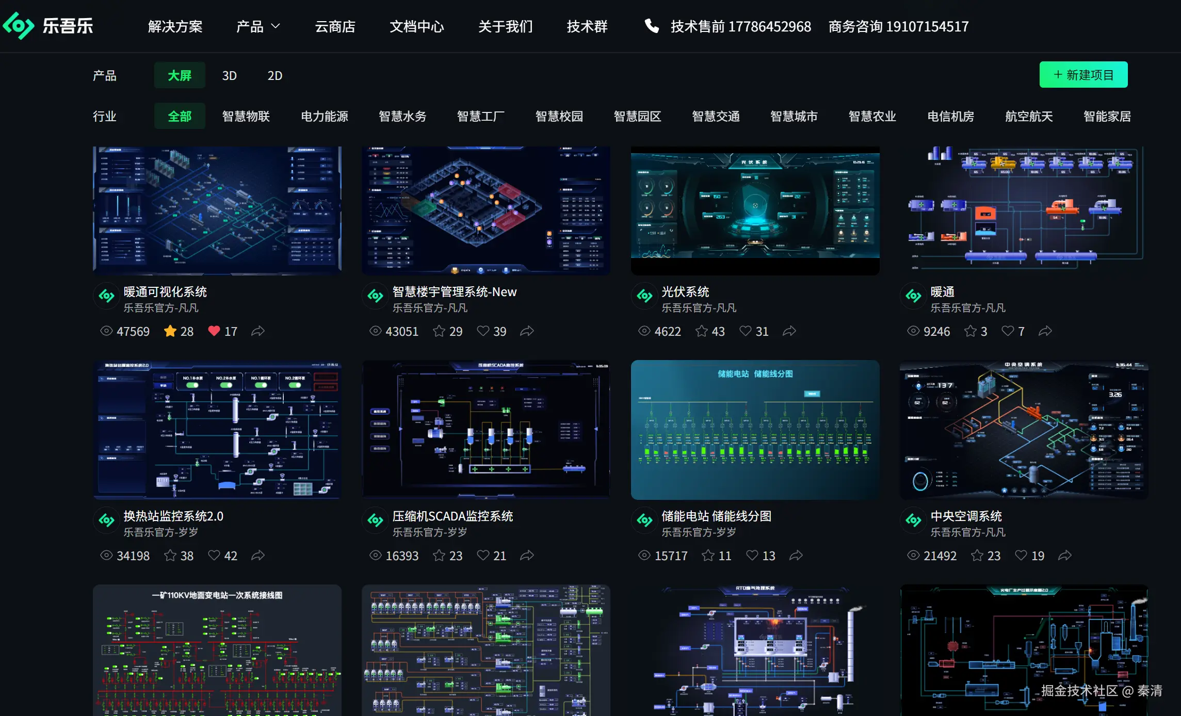Share the 中央空调系统 project

point(1064,556)
